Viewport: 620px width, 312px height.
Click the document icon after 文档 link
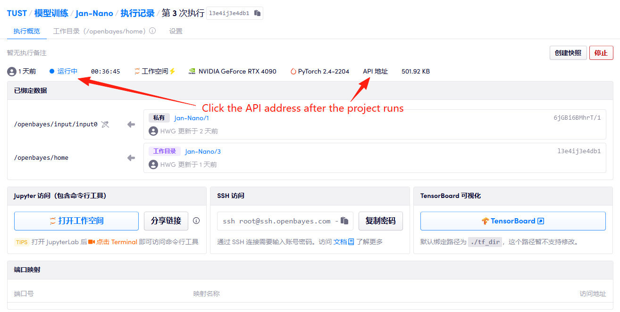[x=351, y=242]
